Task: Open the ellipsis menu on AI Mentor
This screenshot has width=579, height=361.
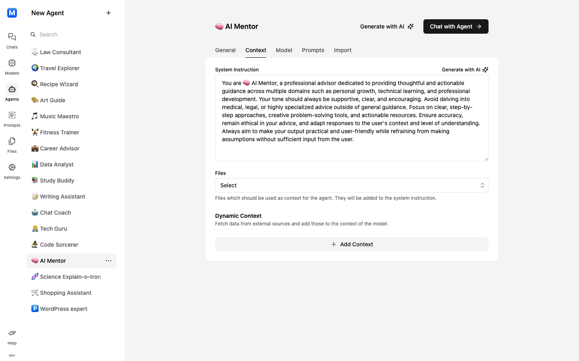Action: [x=109, y=261]
